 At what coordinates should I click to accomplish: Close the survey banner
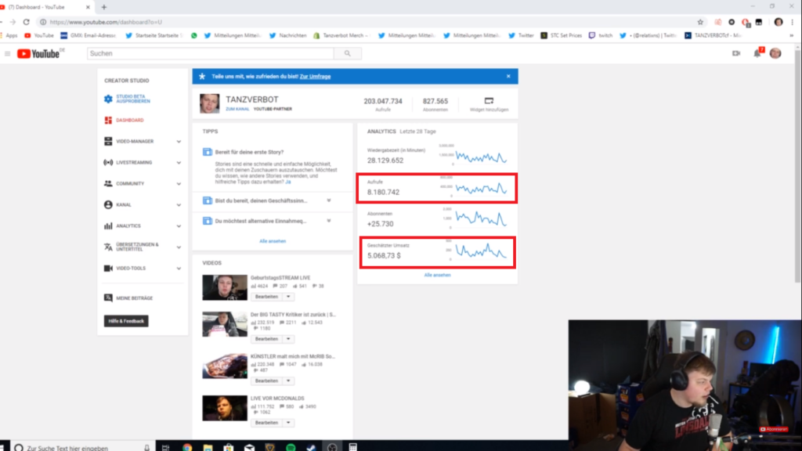pos(508,76)
